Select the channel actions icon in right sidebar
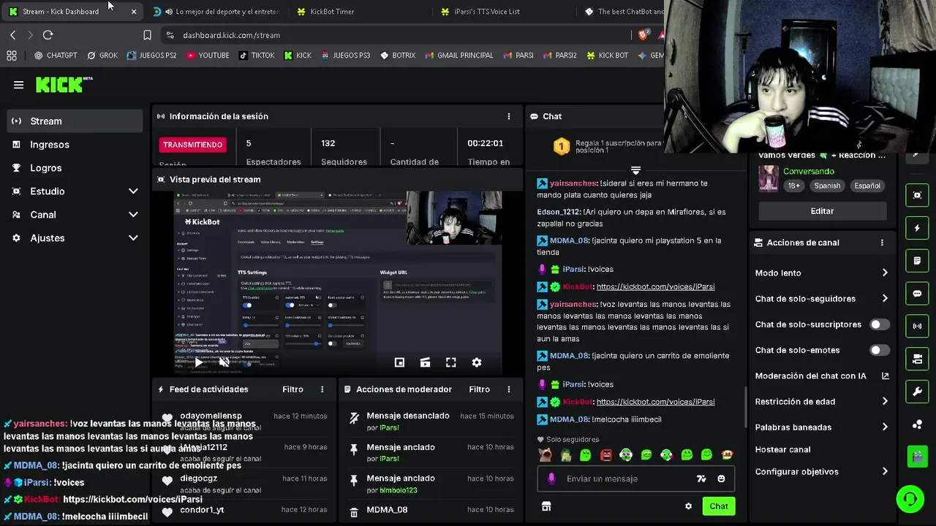The width and height of the screenshot is (936, 526). point(917,359)
